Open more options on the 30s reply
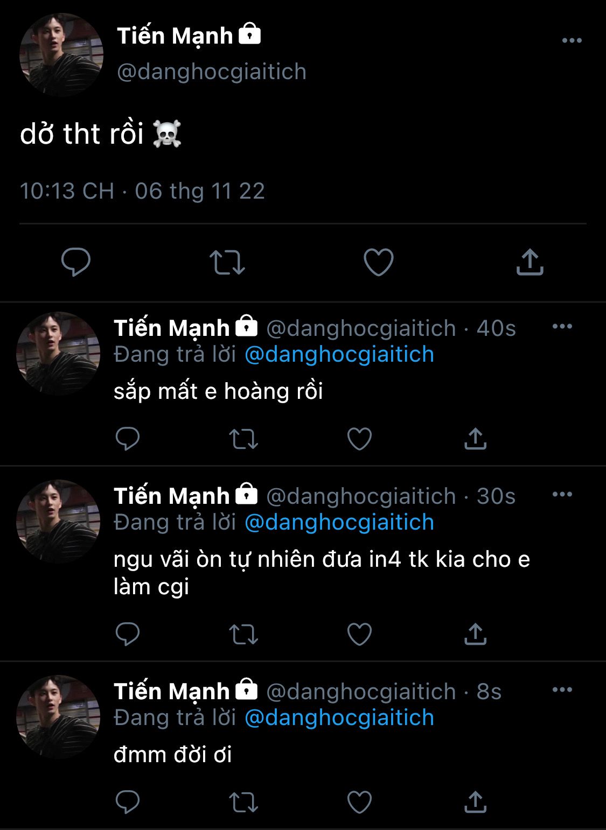Viewport: 606px width, 830px height. point(562,494)
